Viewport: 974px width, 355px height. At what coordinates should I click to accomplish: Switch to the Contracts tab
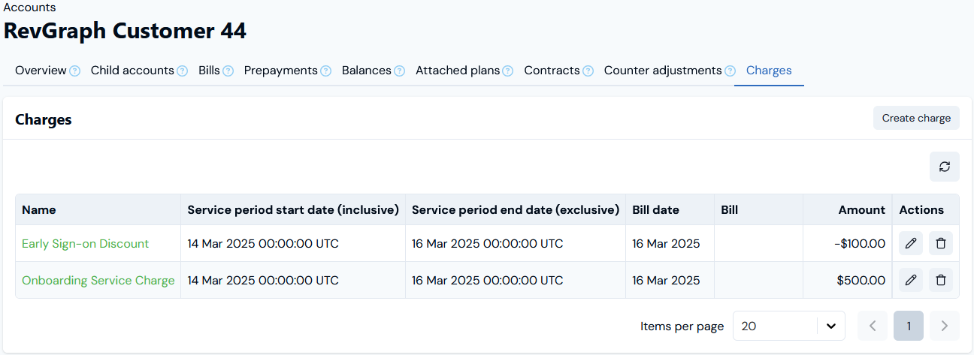click(x=552, y=71)
